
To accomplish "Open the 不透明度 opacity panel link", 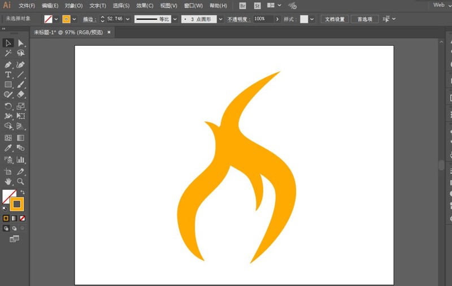I will (238, 19).
